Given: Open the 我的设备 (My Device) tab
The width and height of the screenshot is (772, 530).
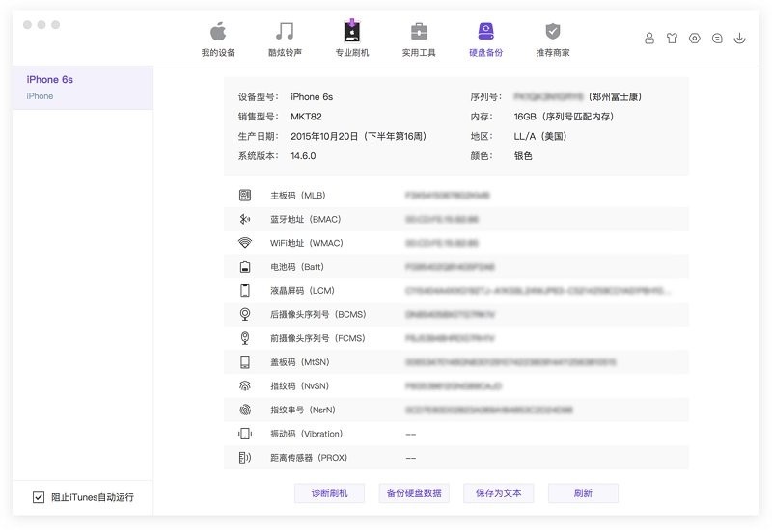Looking at the screenshot, I should coord(218,39).
